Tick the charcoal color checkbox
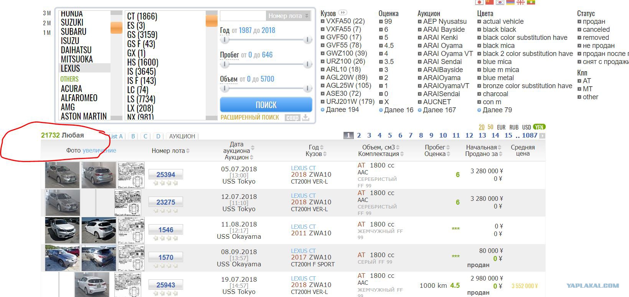The height and width of the screenshot is (297, 629). pos(479,94)
